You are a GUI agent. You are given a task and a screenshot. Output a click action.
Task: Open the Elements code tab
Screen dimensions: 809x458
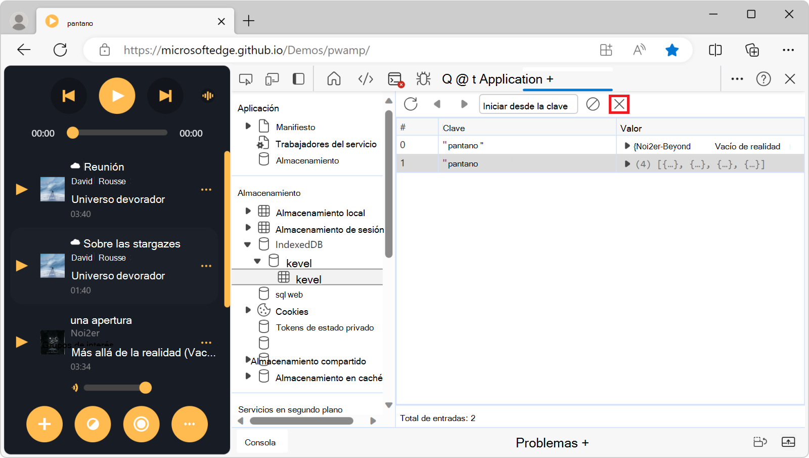coord(366,79)
